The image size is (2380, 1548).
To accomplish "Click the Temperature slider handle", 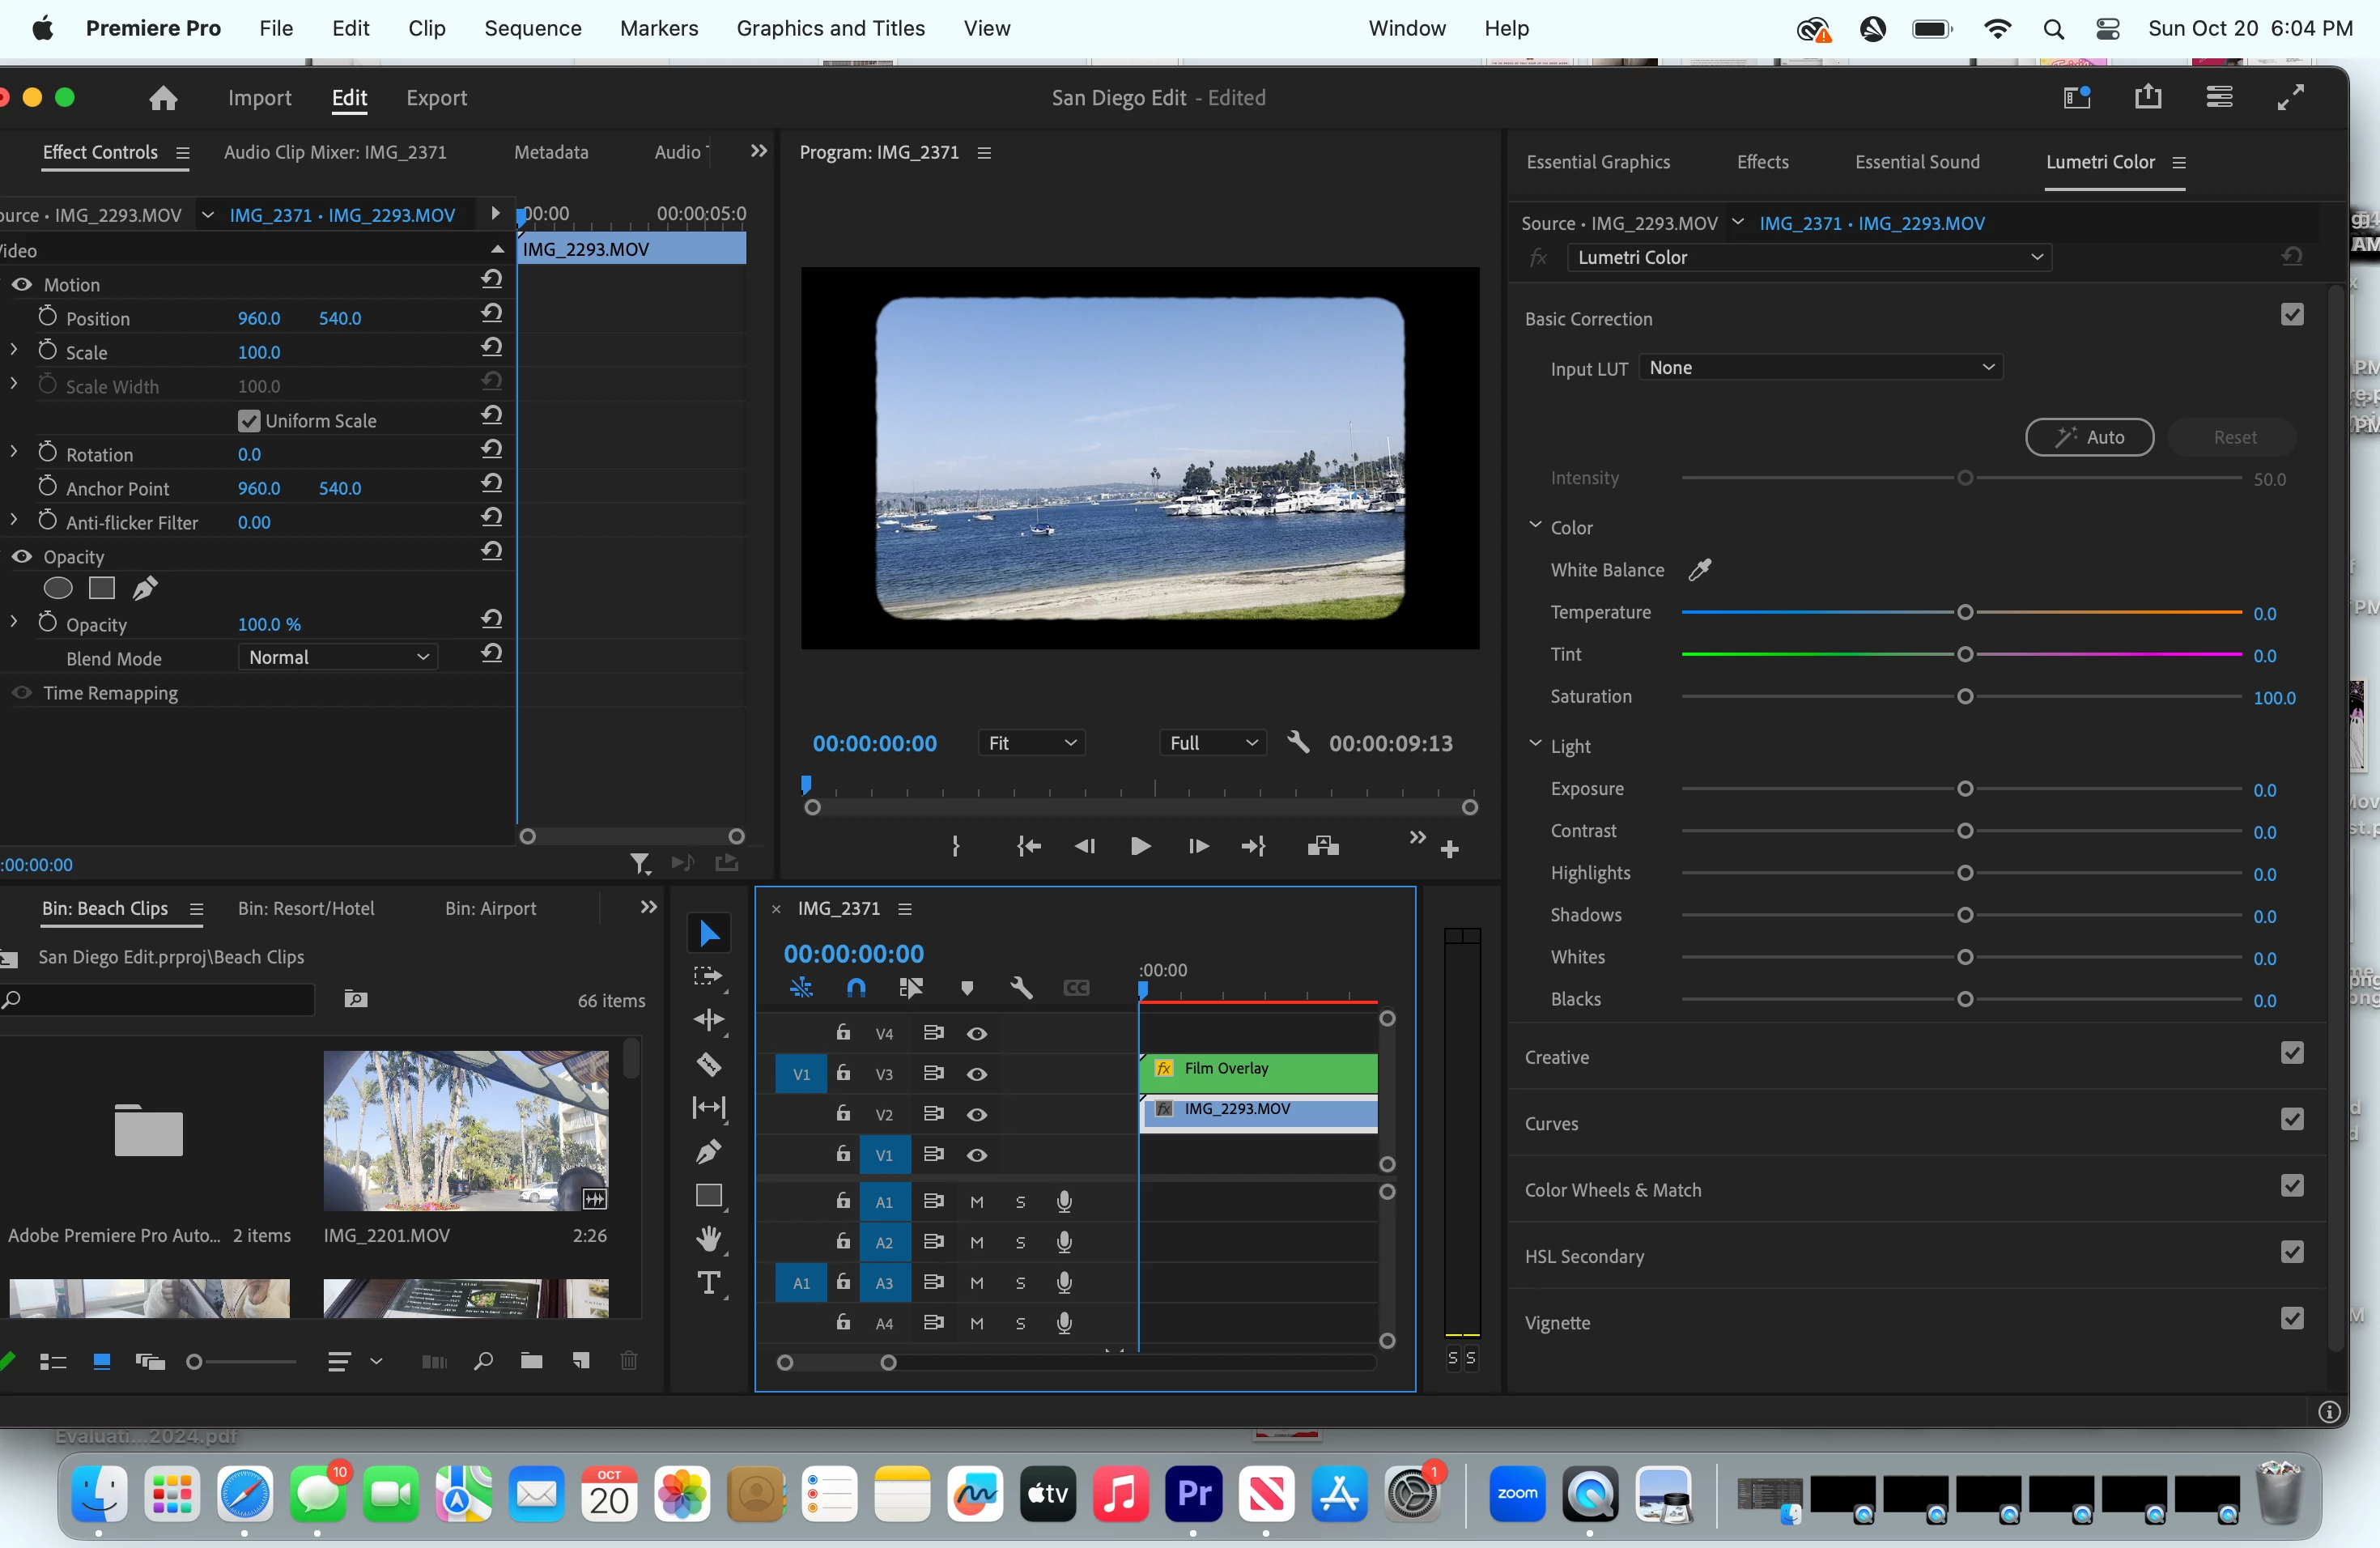I will click(x=1964, y=612).
